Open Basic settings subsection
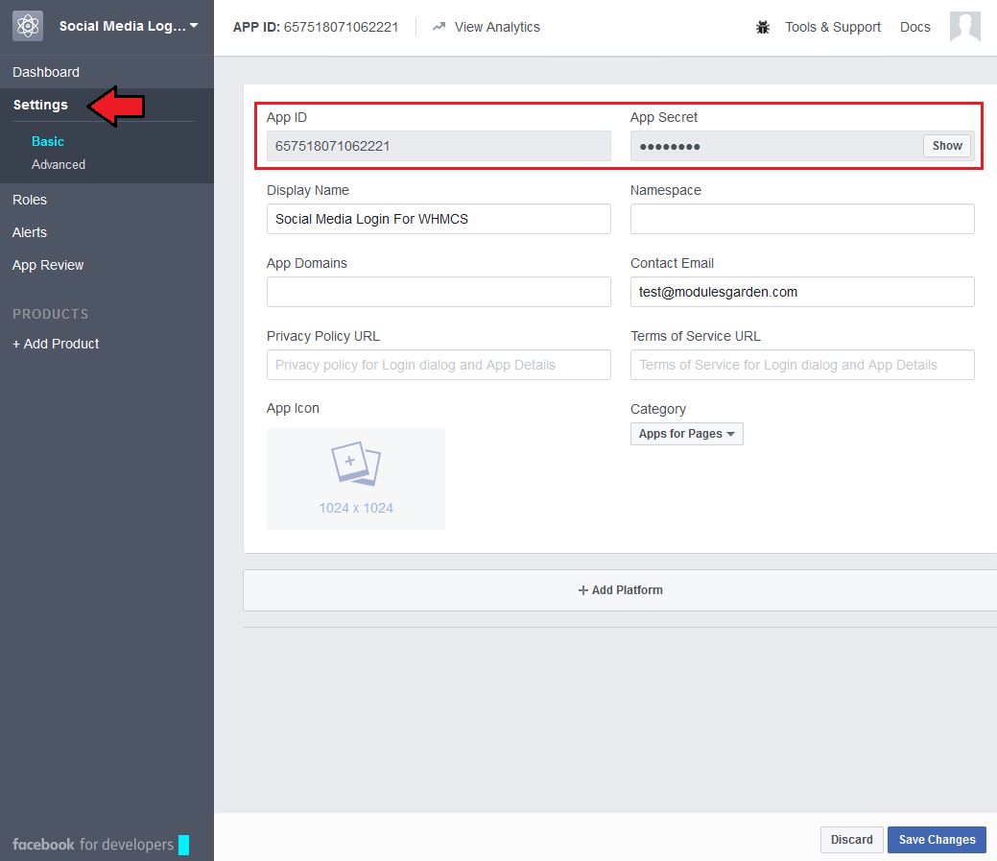The width and height of the screenshot is (997, 861). (x=48, y=141)
